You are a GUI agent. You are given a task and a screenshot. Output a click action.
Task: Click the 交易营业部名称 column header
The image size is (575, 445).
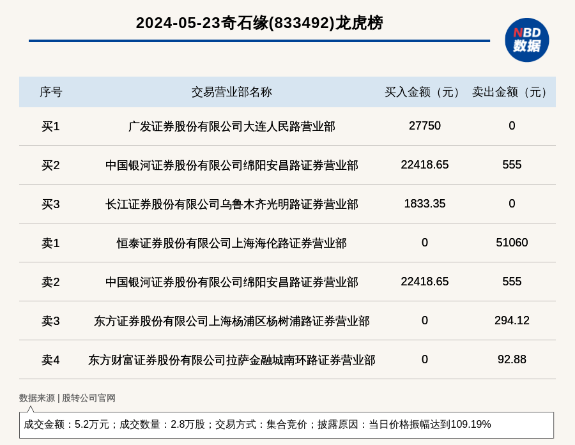[231, 92]
